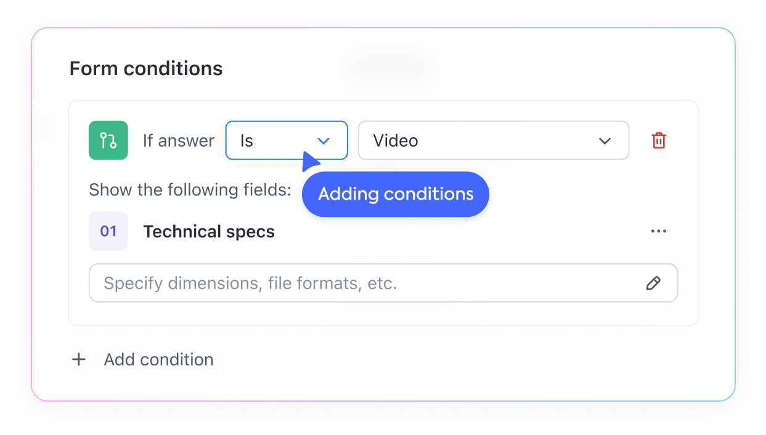This screenshot has width=766, height=435.
Task: Click the "Form conditions" heading
Action: point(146,68)
